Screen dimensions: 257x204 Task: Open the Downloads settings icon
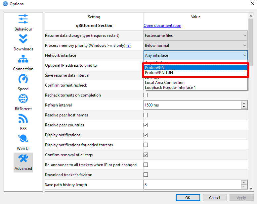click(x=23, y=39)
